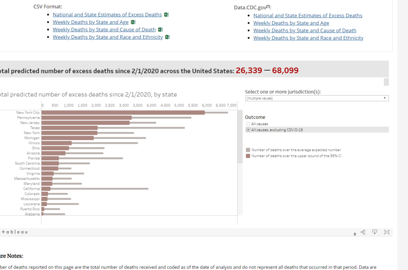Click gray legend swatch for average expected number
This screenshot has width=408, height=270.
(x=248, y=150)
